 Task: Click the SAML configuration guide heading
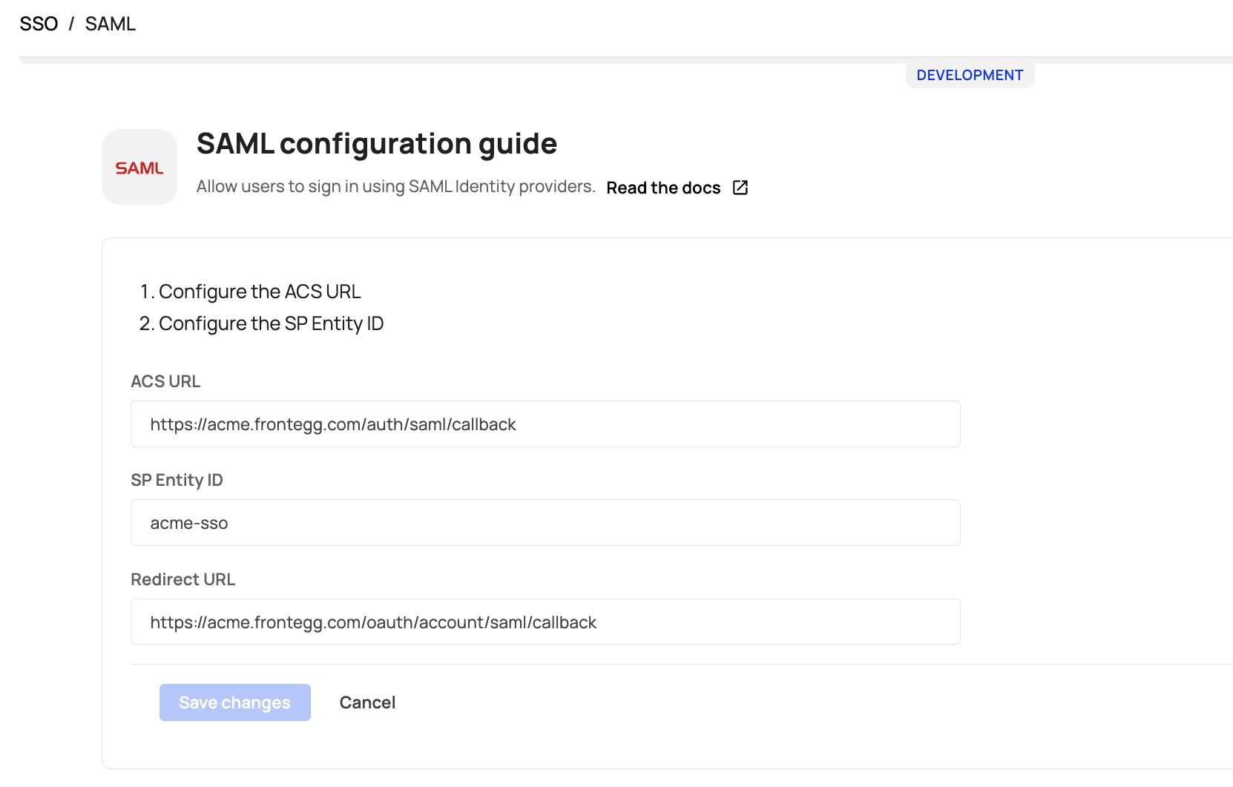point(376,144)
